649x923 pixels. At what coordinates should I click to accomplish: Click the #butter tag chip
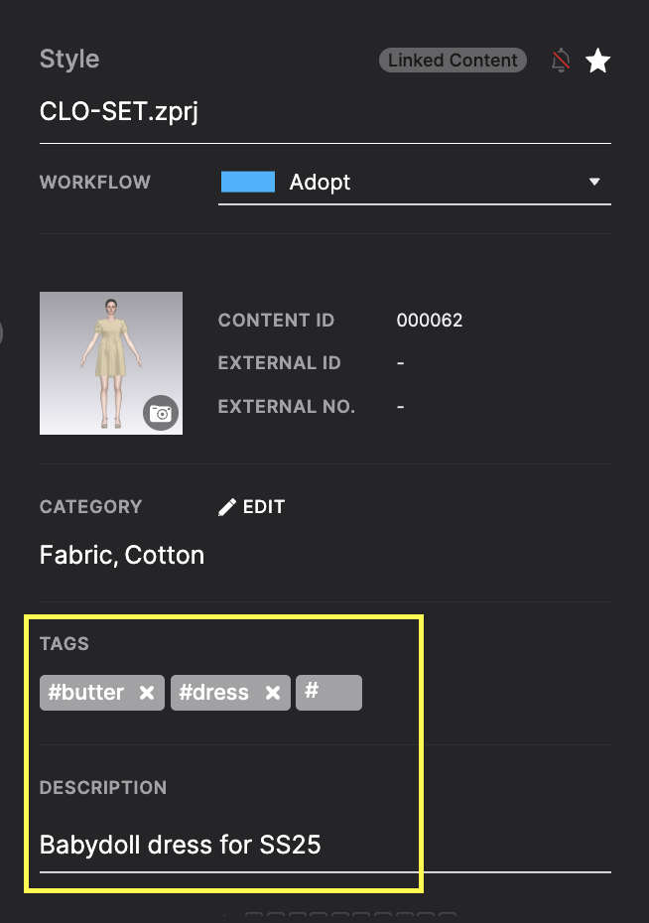[102, 693]
